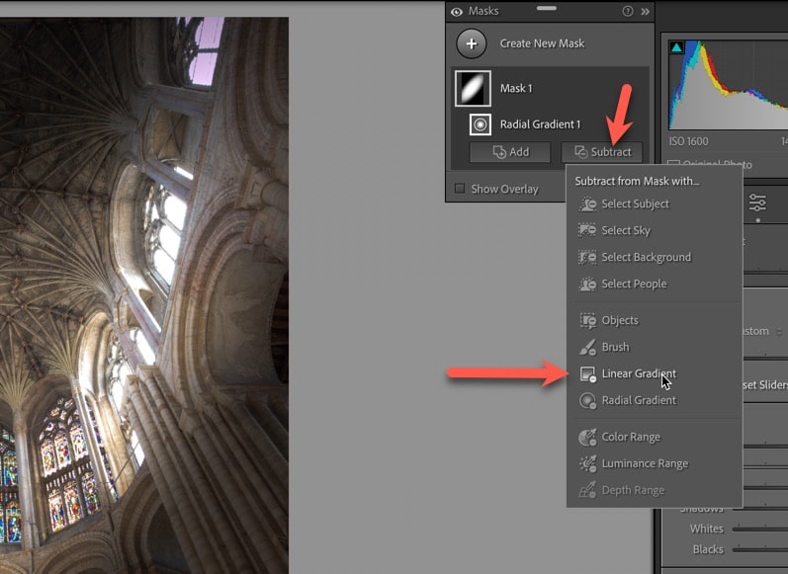The width and height of the screenshot is (788, 574).
Task: Choose Color Range from subtract menu
Action: 655,437
